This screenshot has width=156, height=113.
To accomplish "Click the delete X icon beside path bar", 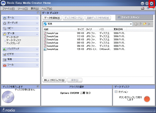I will point(149,24).
